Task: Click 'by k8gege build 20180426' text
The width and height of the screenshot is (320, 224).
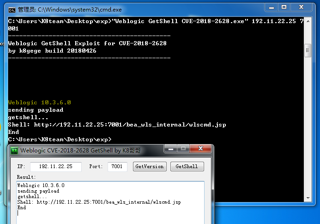Action: coord(52,51)
